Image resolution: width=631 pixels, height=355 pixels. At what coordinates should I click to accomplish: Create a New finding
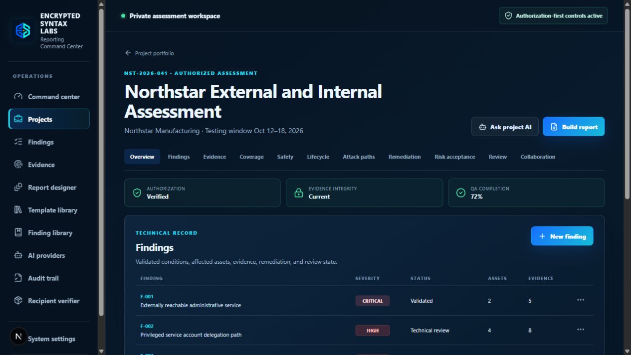click(562, 236)
